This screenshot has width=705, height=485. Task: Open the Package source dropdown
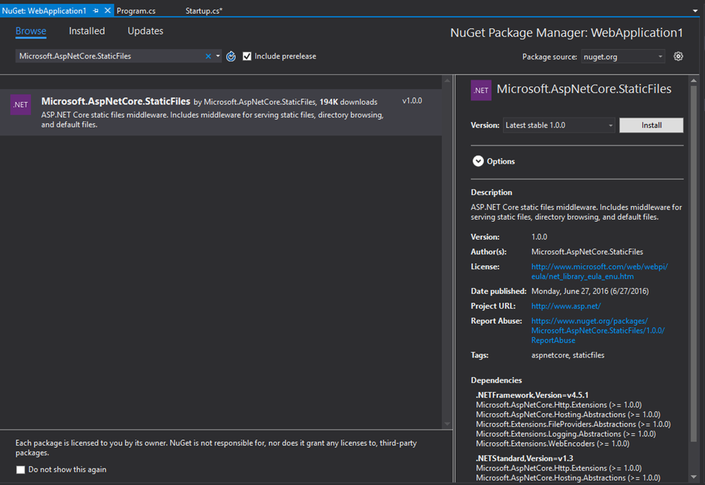(x=622, y=56)
